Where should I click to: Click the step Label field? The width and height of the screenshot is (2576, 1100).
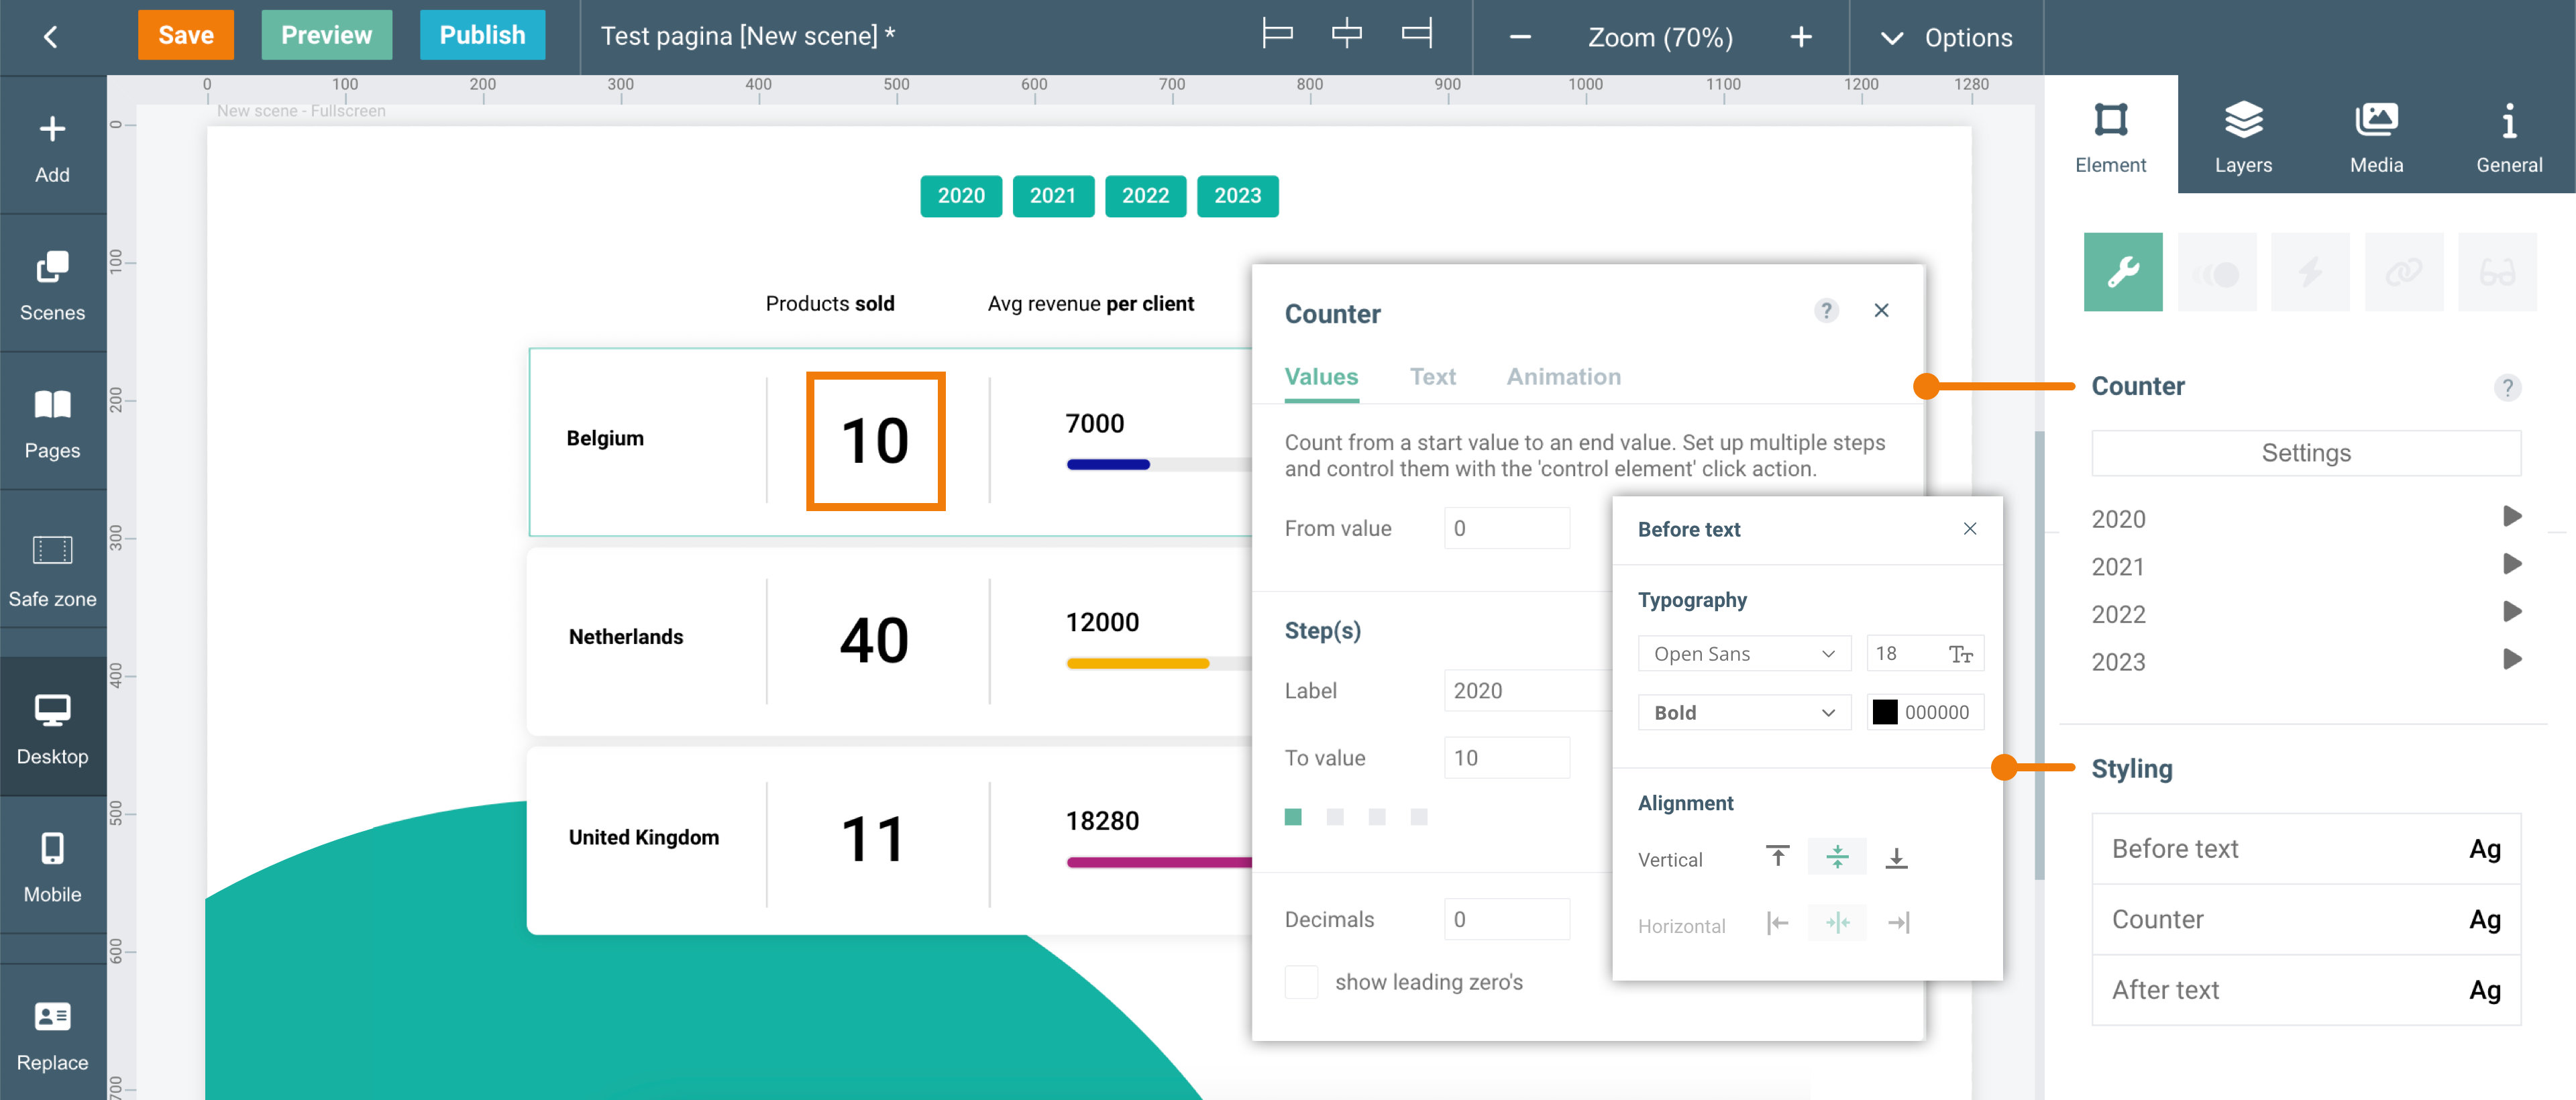(x=1527, y=690)
